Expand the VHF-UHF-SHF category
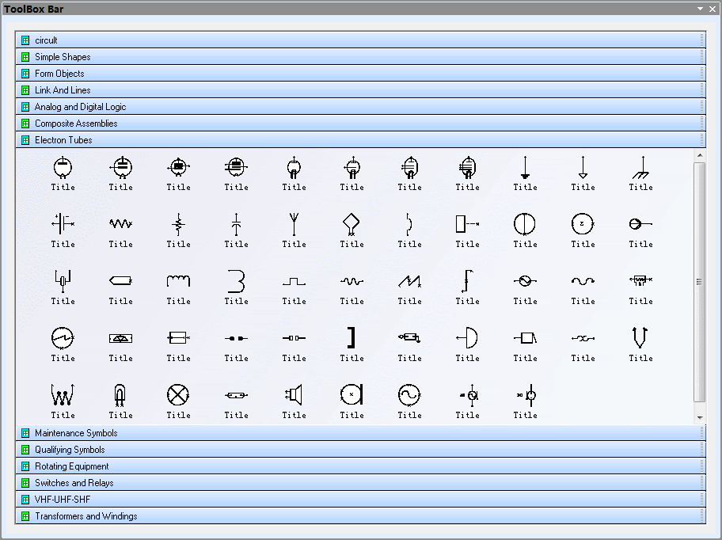The image size is (722, 540). pos(360,499)
